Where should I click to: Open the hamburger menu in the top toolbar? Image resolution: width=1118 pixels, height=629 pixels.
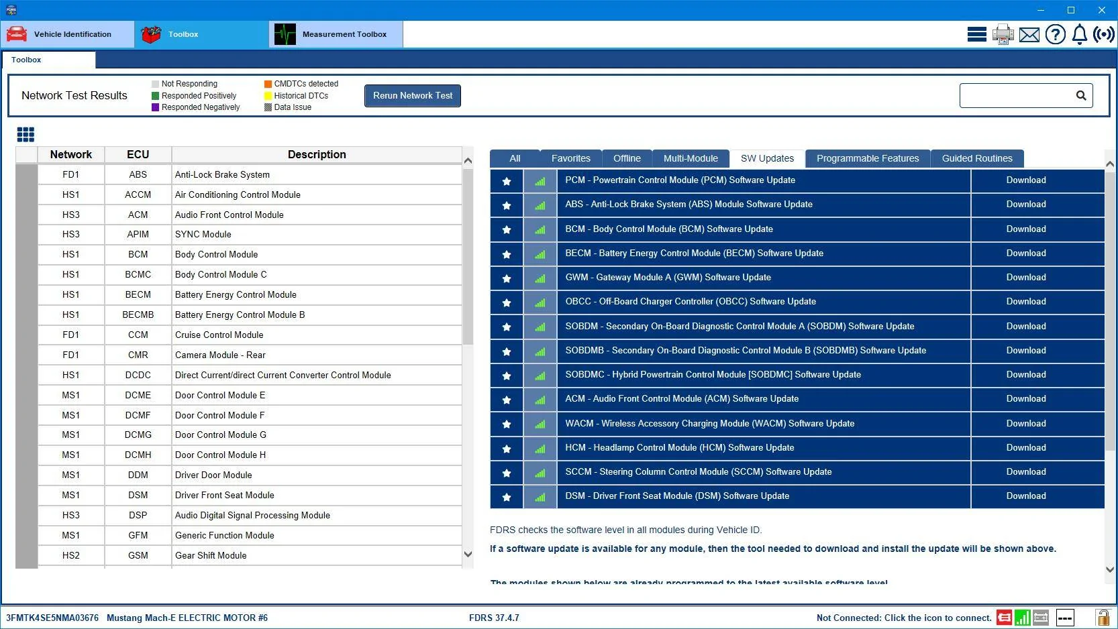pos(976,34)
